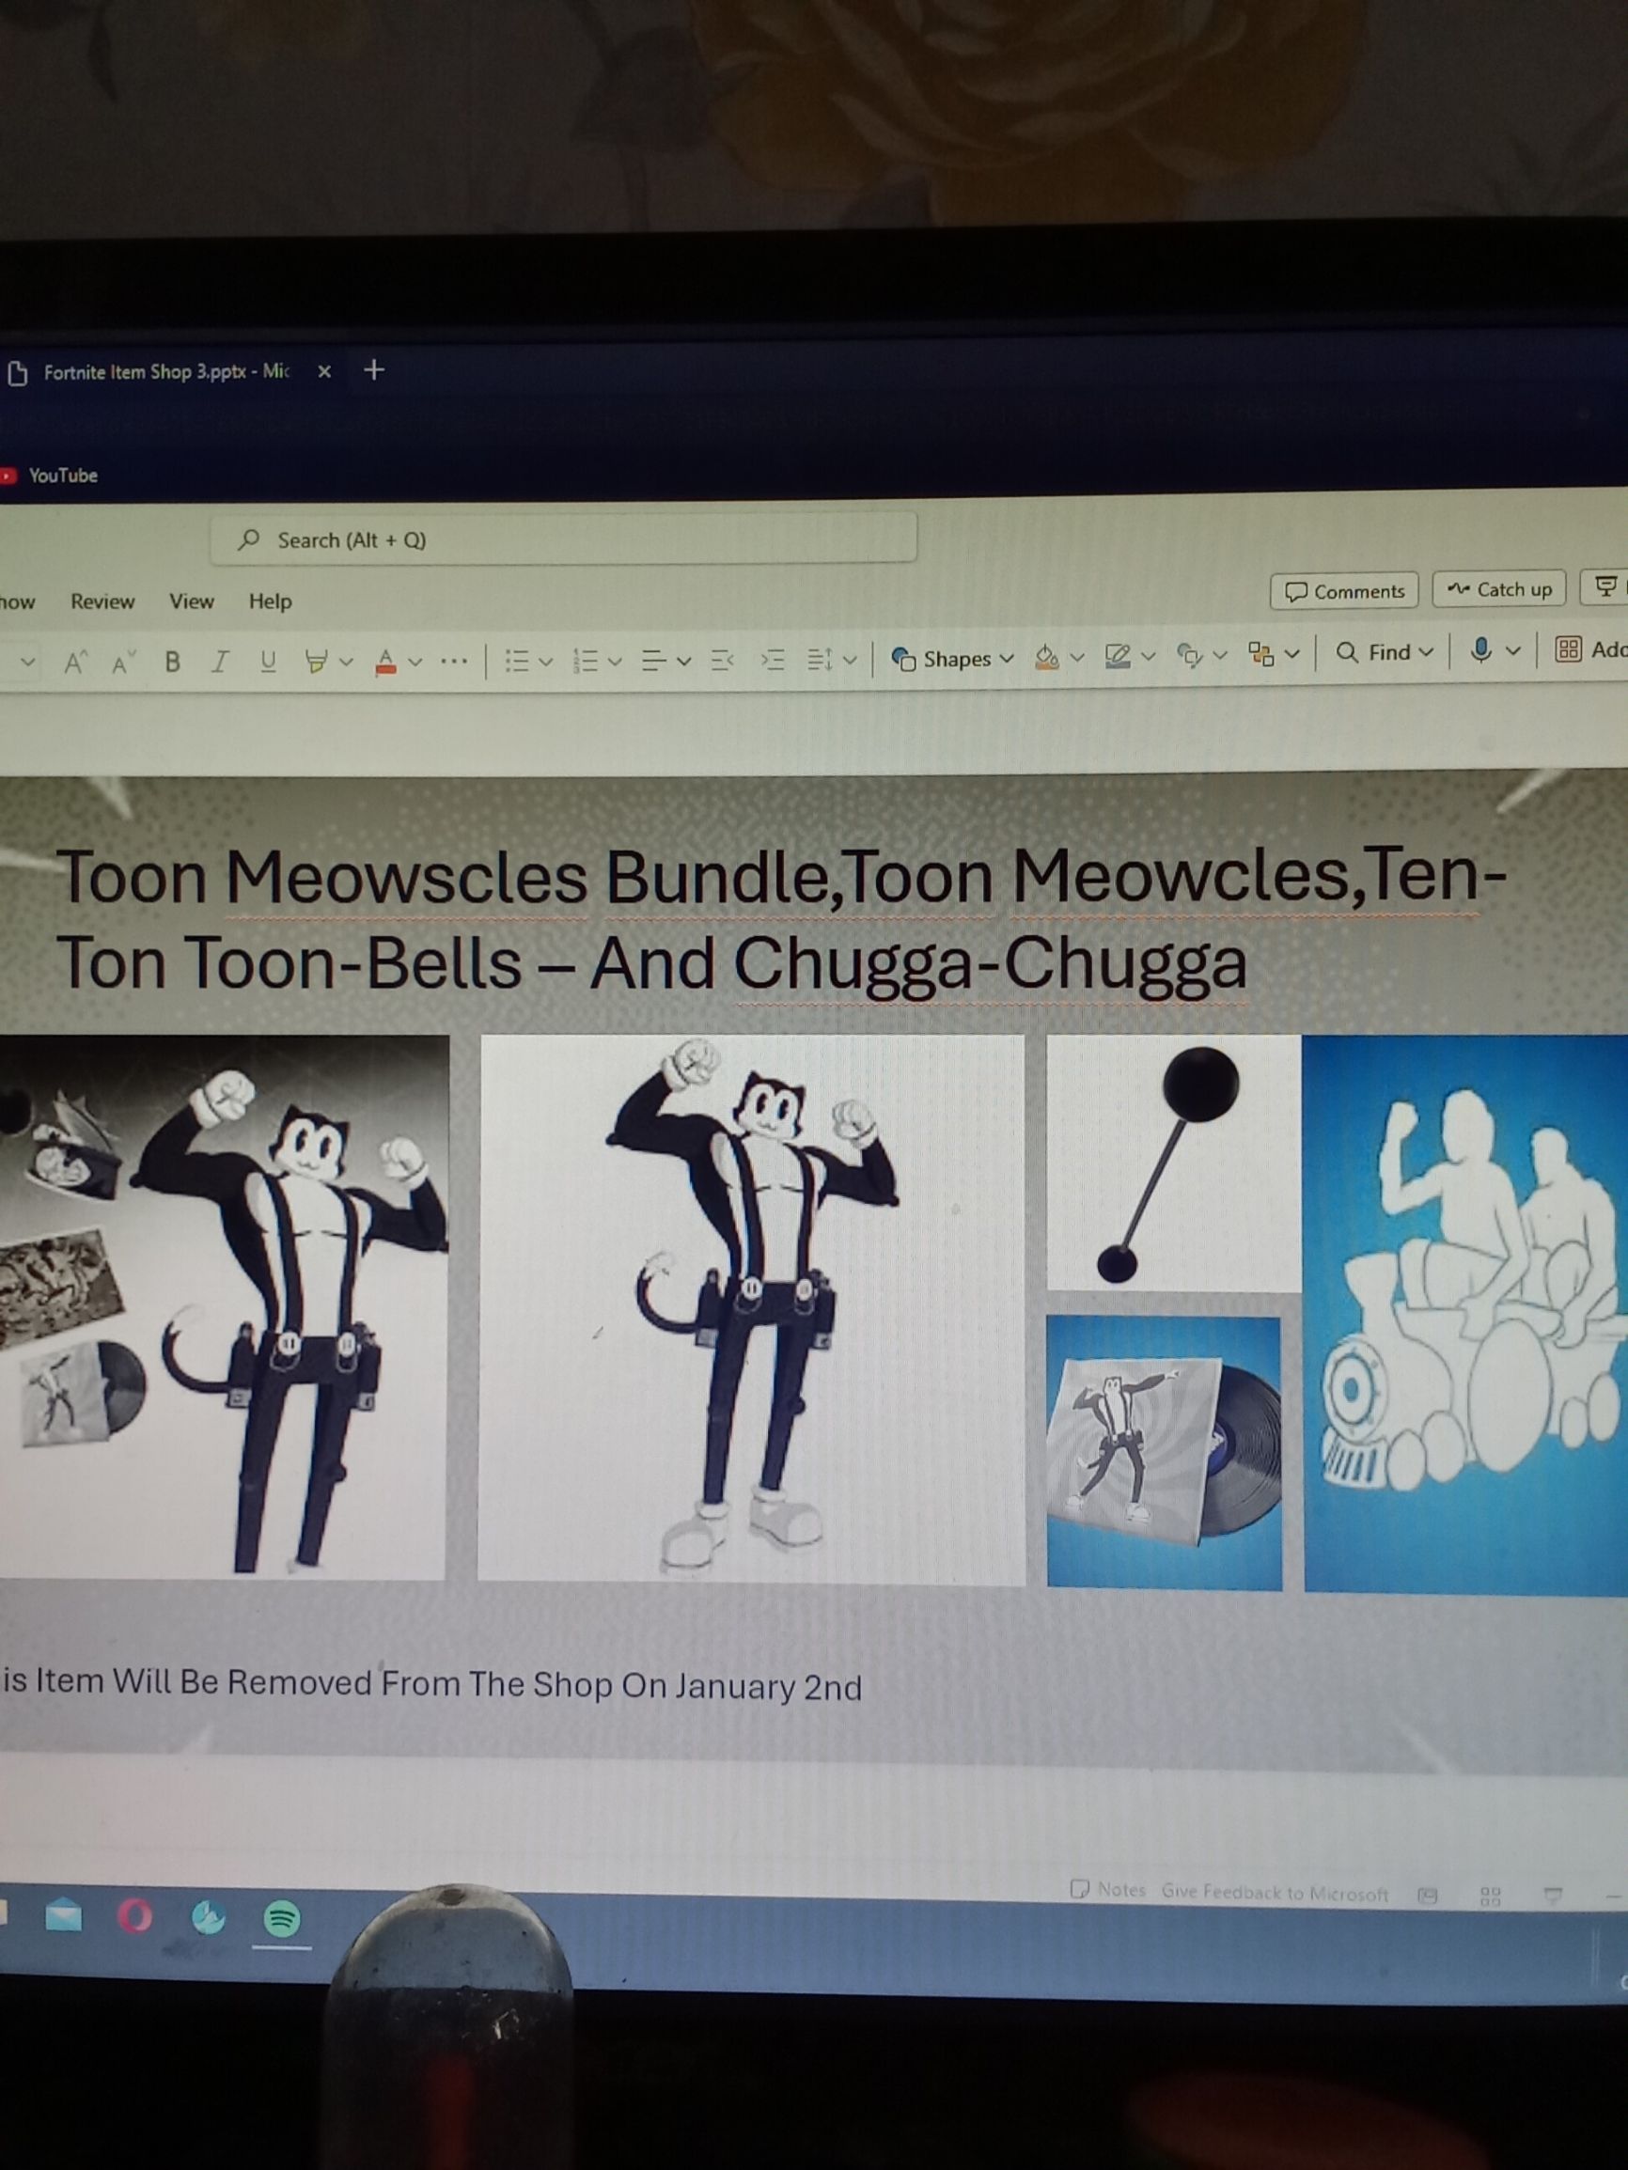
Task: Select the standalone Toon Meowscles outfit image
Action: [752, 1308]
